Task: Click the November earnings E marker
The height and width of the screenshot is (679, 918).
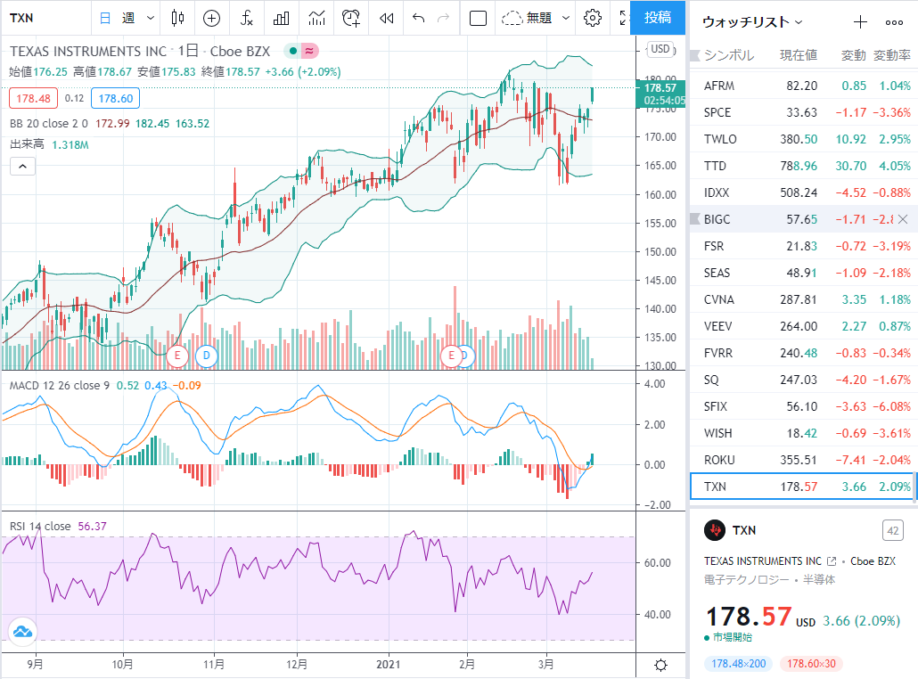Action: point(177,356)
